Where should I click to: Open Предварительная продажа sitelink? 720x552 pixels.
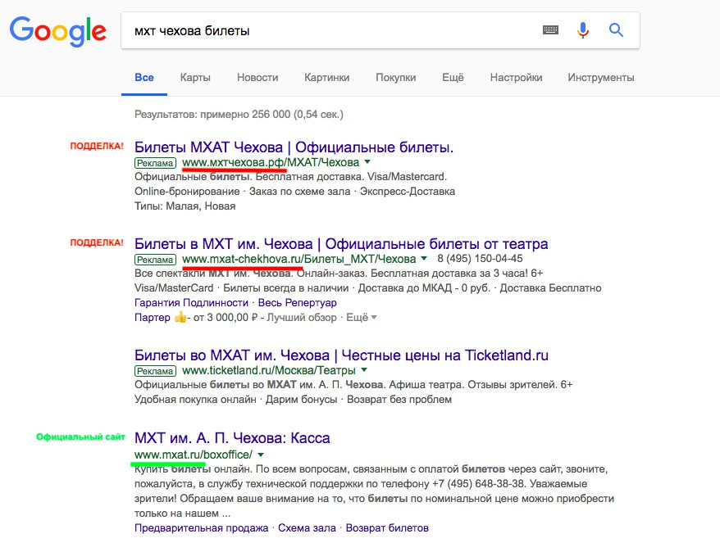pyautogui.click(x=201, y=528)
